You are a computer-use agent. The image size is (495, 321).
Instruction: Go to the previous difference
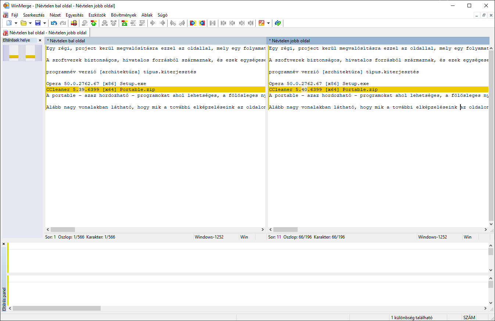[x=94, y=23]
